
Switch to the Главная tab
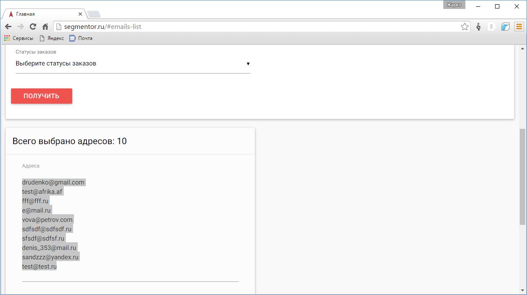(42, 14)
